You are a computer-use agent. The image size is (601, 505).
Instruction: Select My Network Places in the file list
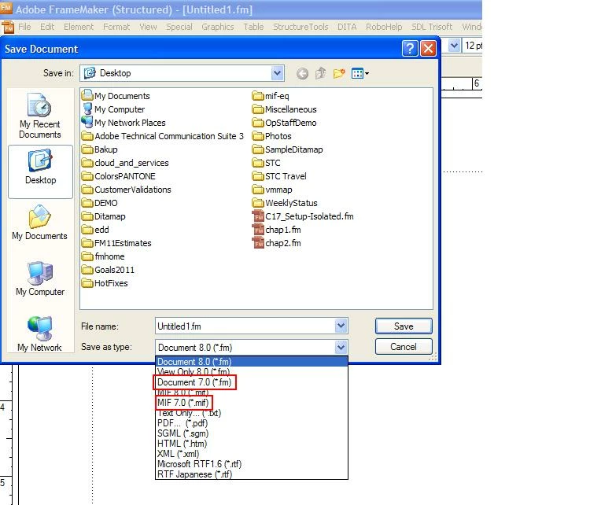pos(124,123)
